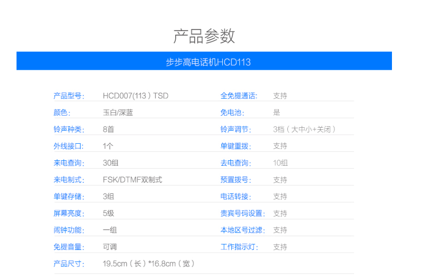Select the 单键存储 label
The height and width of the screenshot is (280, 426).
click(x=69, y=196)
